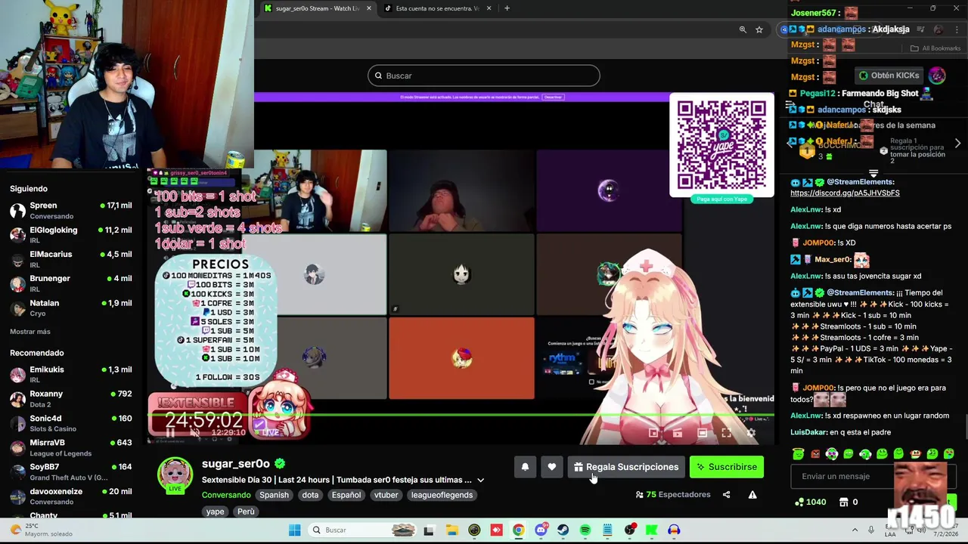
Task: Select the Spanish tag
Action: tap(274, 495)
